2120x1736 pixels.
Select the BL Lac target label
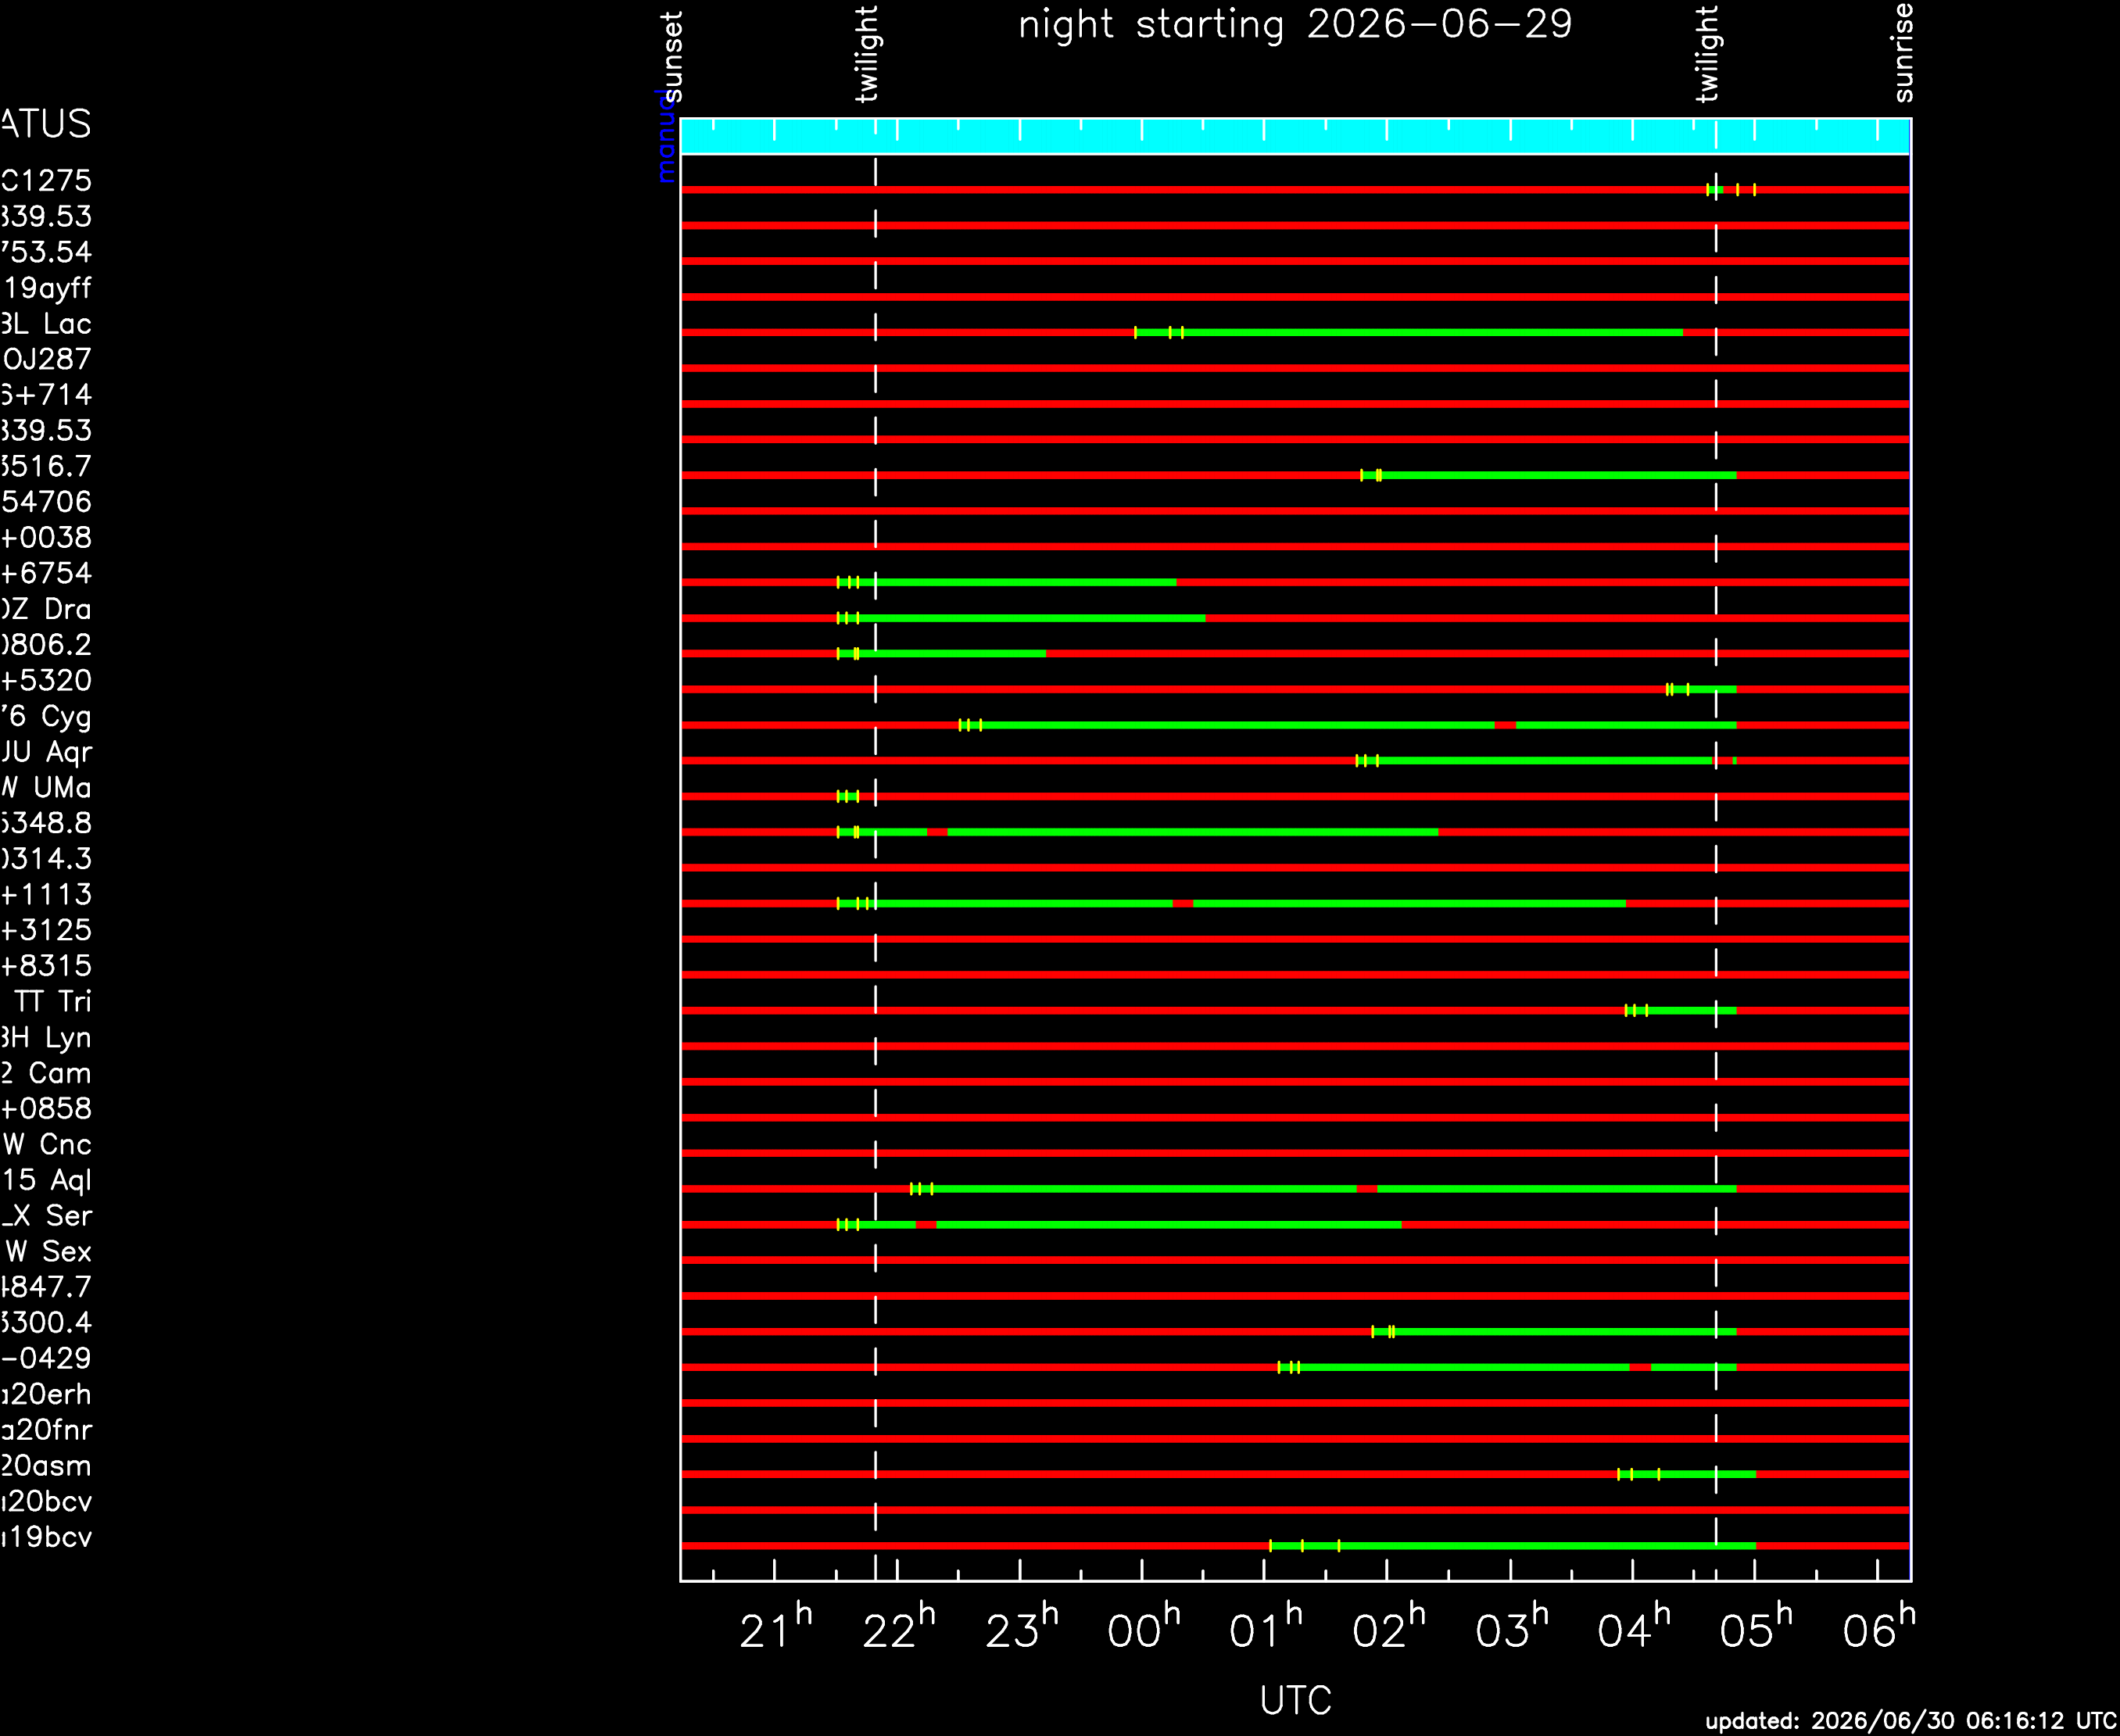pyautogui.click(x=47, y=324)
